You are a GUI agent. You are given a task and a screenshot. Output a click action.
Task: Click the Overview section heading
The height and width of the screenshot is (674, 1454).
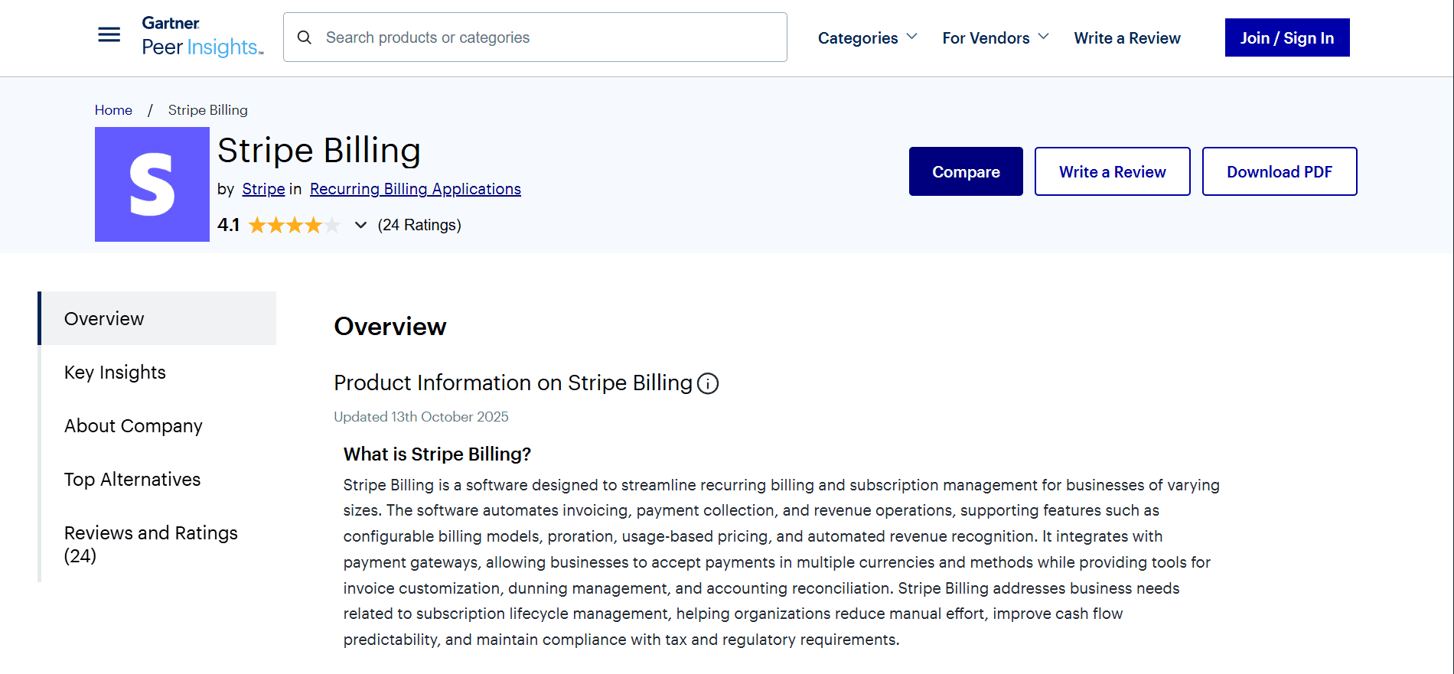[390, 327]
